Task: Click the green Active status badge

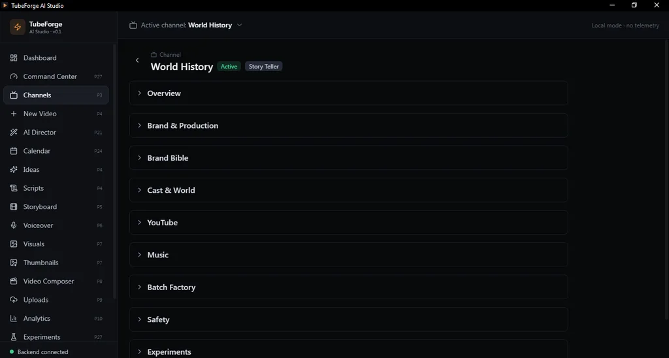Action: click(229, 67)
